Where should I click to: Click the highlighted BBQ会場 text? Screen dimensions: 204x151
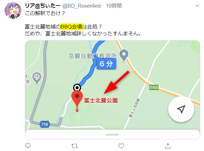click(71, 27)
